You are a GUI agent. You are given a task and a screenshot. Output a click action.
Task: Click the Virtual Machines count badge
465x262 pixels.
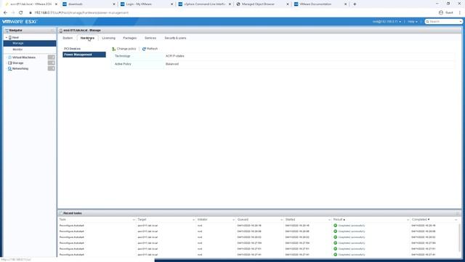click(x=51, y=57)
